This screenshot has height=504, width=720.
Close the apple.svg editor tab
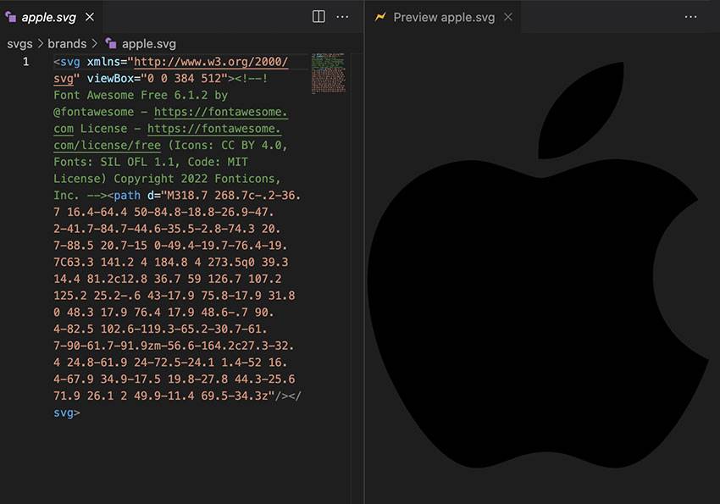90,17
